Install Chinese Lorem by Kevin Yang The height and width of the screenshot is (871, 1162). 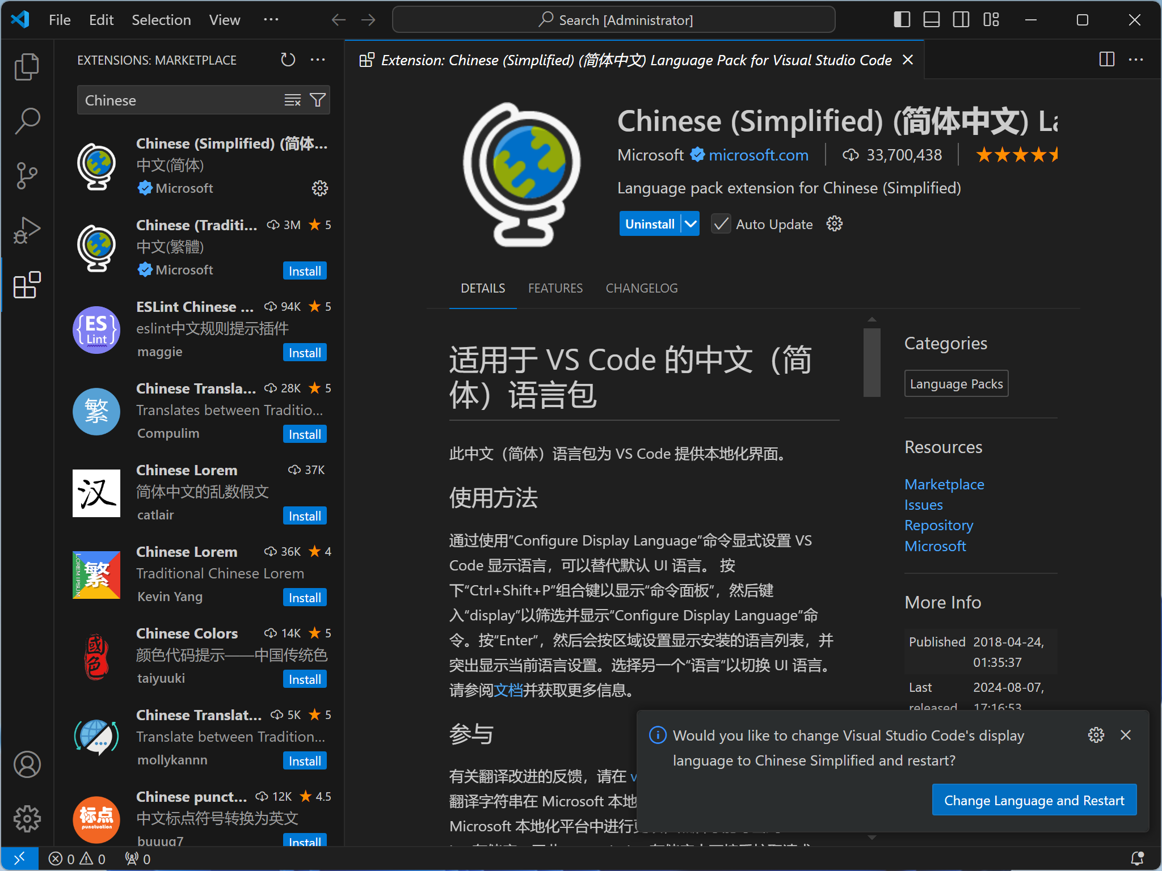305,598
